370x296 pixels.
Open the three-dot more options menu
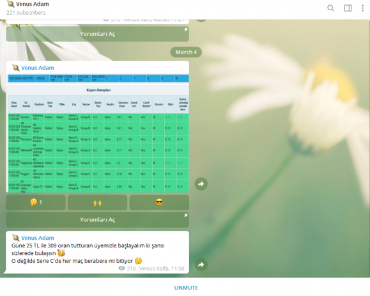point(363,8)
